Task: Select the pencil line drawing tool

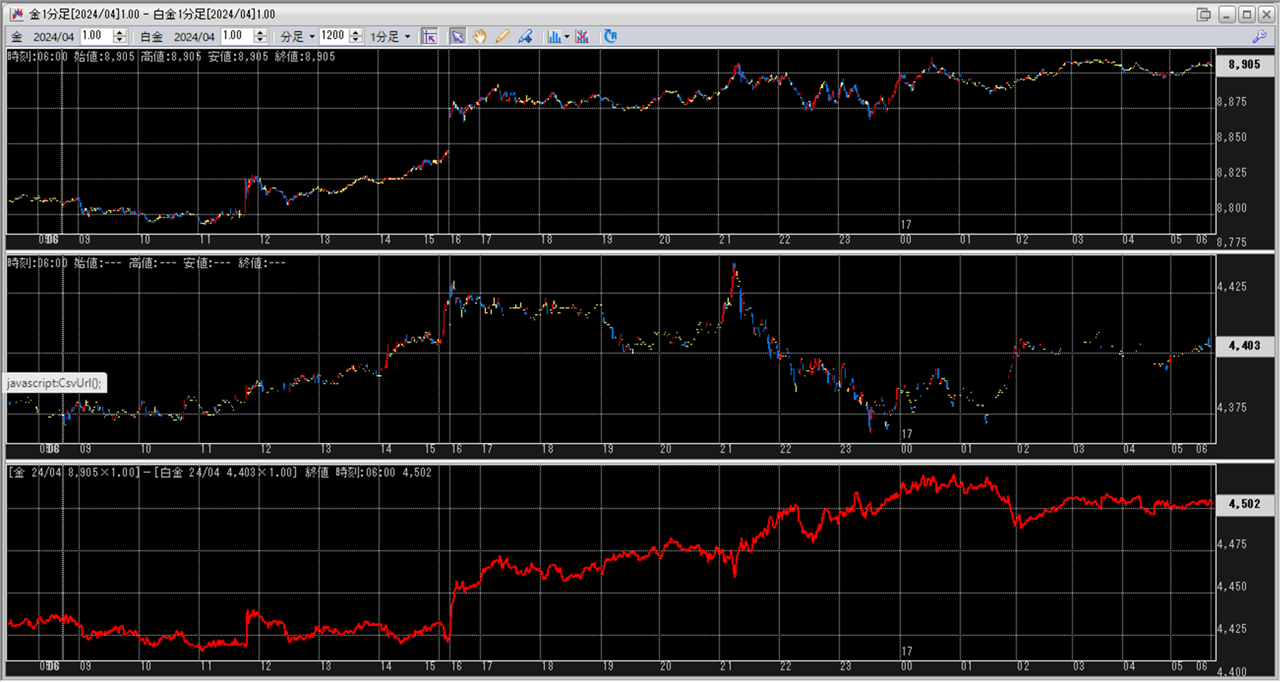Action: click(502, 36)
